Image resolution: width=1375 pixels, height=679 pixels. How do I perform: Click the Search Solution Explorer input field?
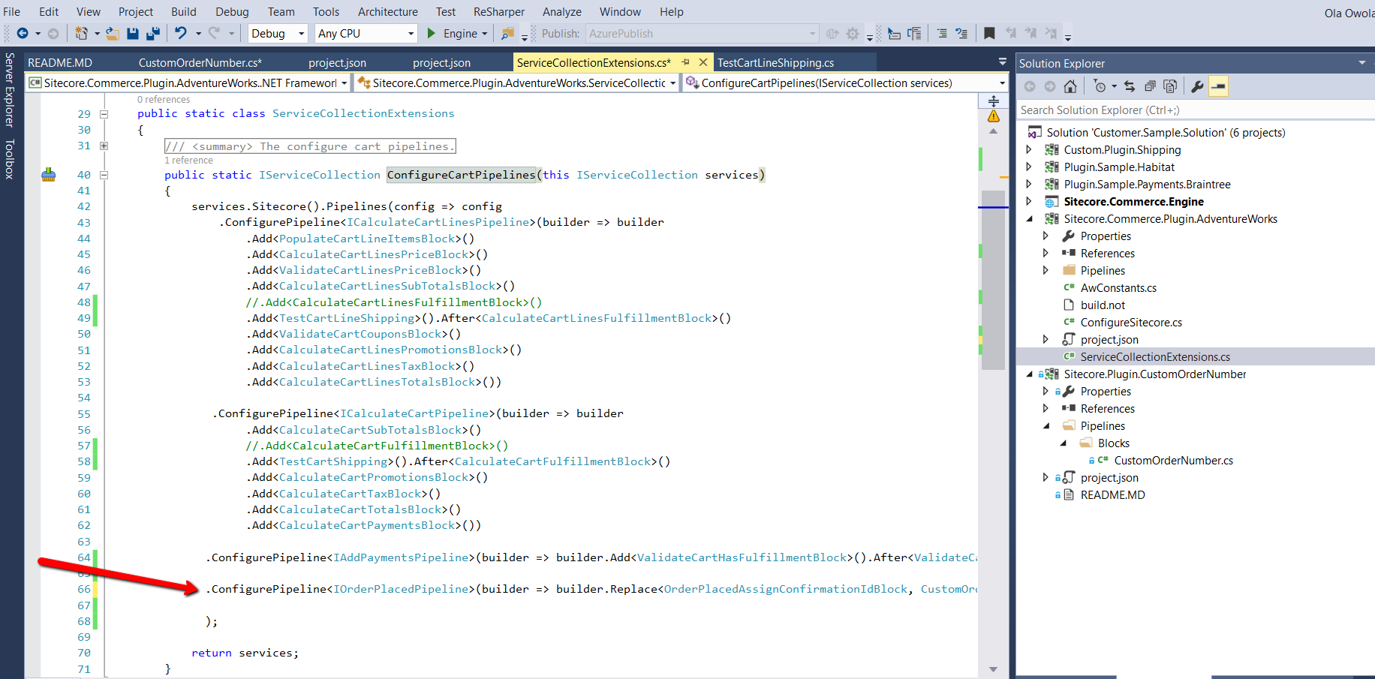(1195, 110)
